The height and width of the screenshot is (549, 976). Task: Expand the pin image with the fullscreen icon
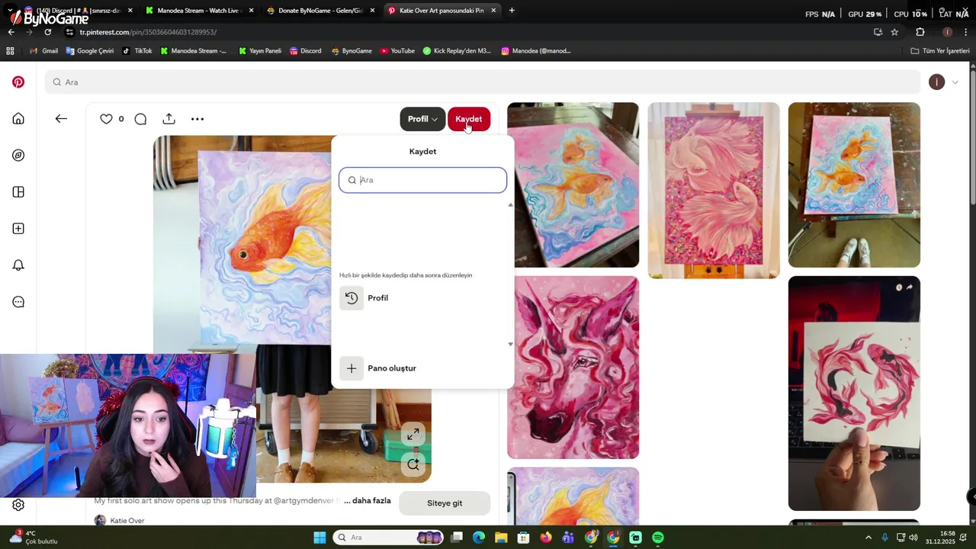[413, 434]
